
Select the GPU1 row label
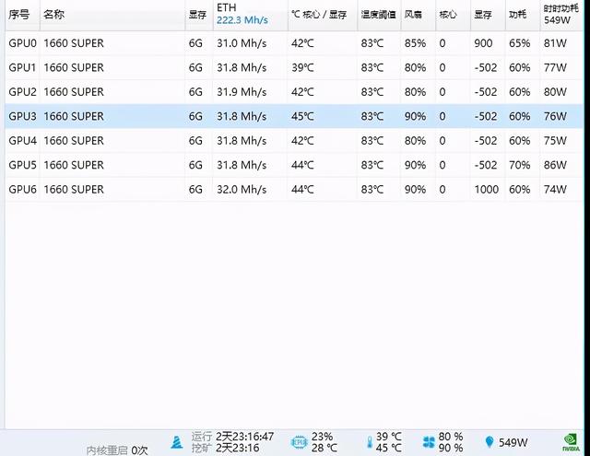click(22, 67)
